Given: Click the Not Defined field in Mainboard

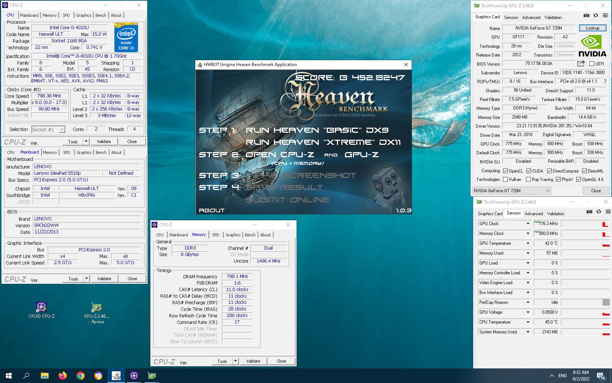Looking at the screenshot, I should pos(121,173).
